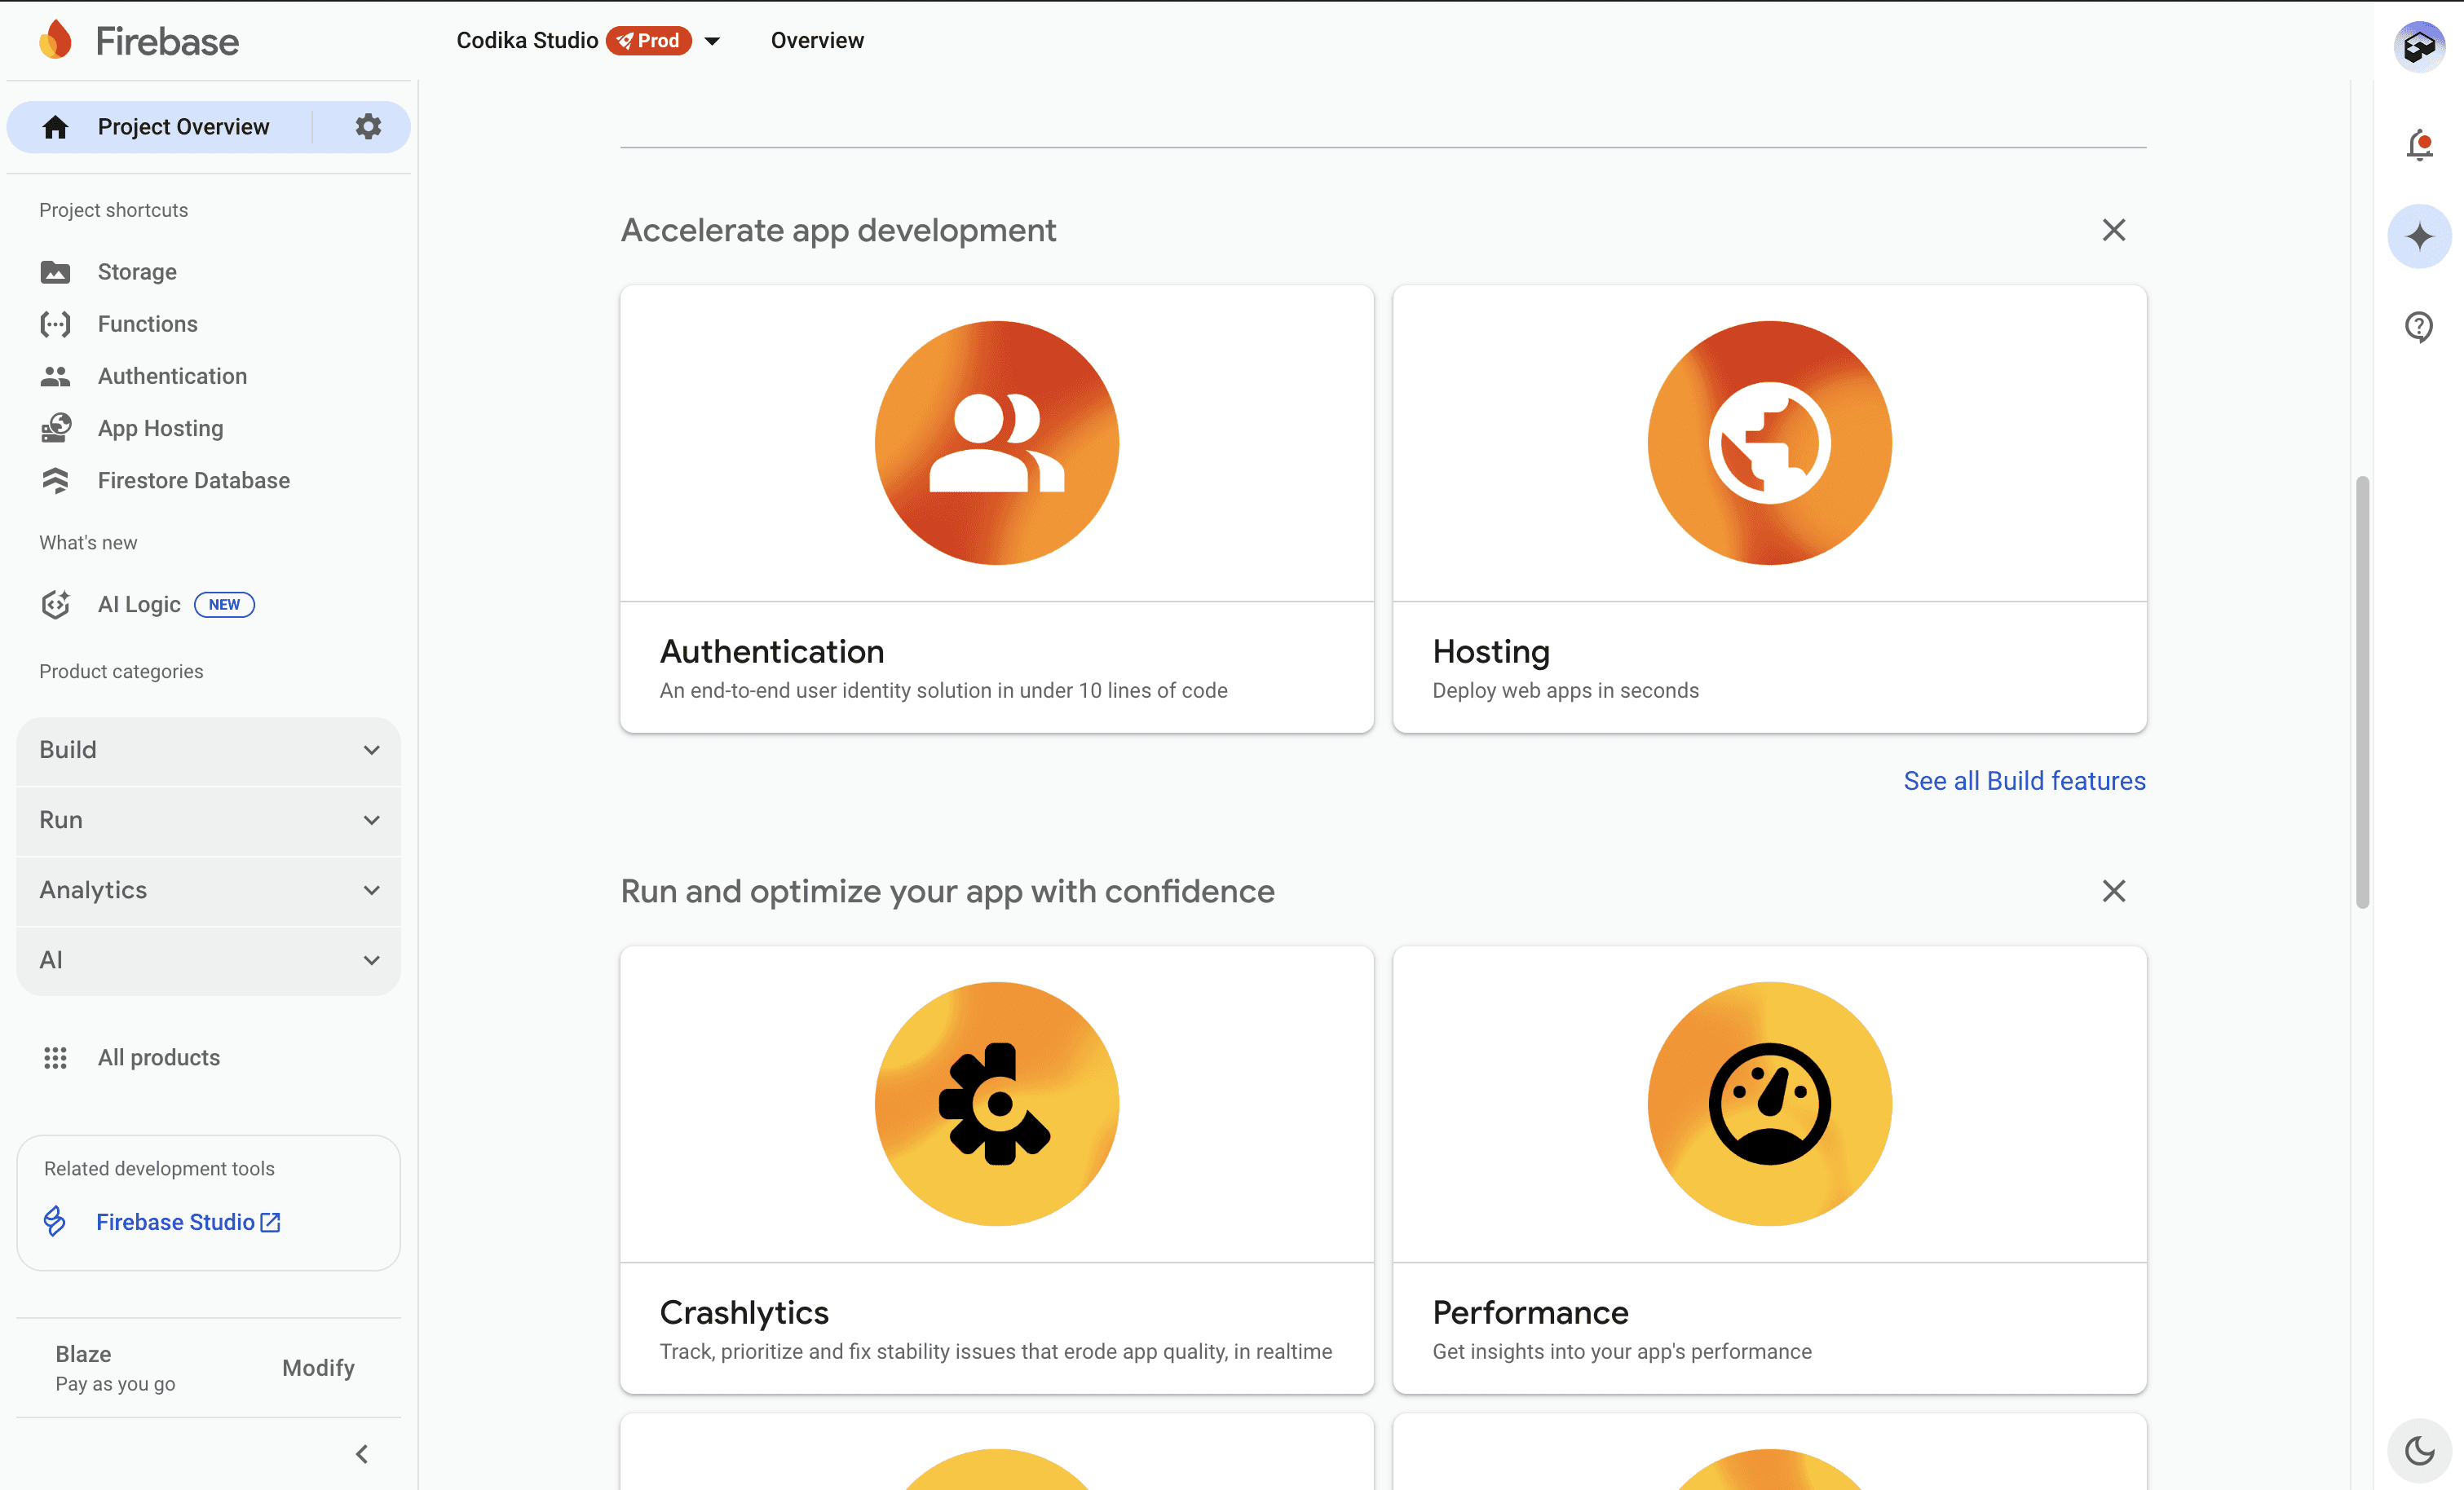
Task: Click the Firestore Database sidebar icon
Action: tap(56, 480)
